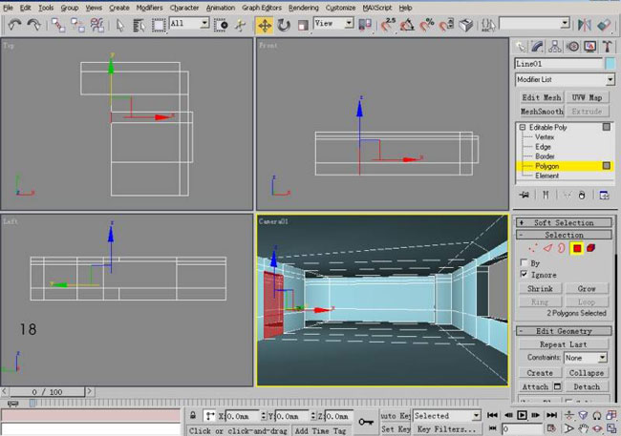Collapse the Editable Poly tree node
Image resolution: width=621 pixels, height=436 pixels.
click(523, 127)
